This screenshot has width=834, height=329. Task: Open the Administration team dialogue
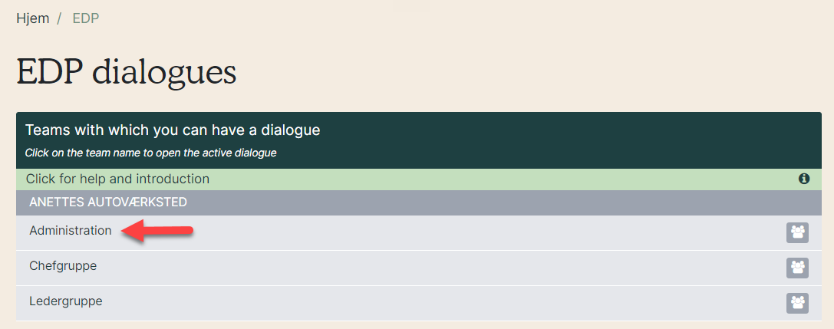pos(71,231)
